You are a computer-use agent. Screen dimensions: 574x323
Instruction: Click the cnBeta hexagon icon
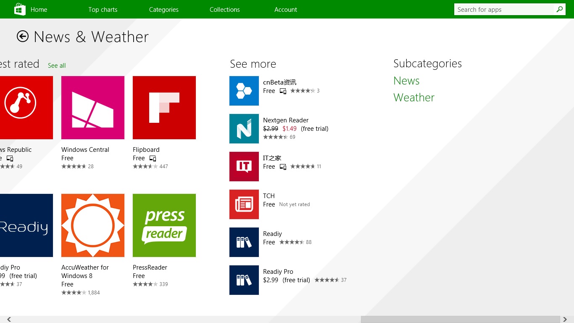tap(244, 91)
